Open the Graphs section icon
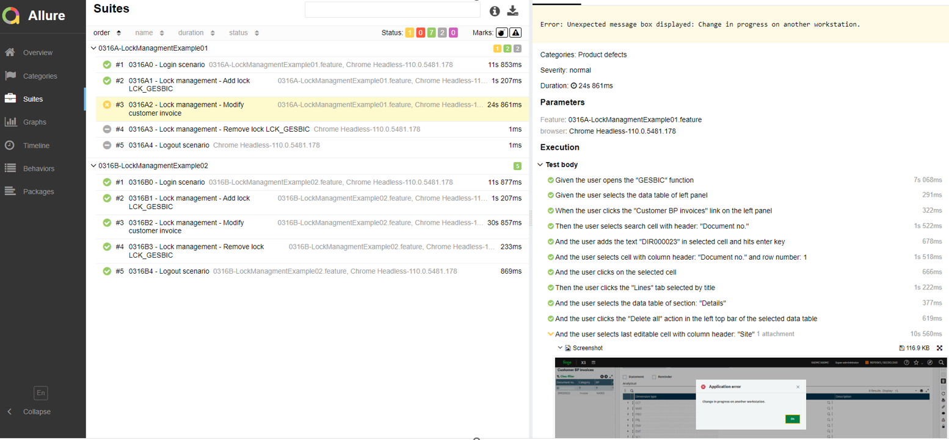 coord(10,122)
